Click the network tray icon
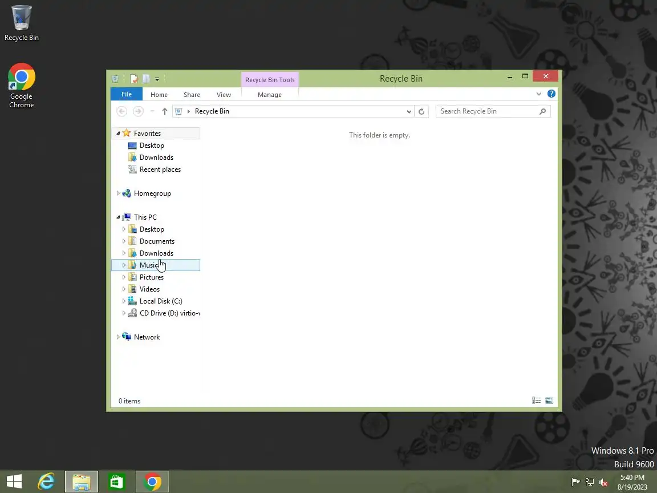Screen dimensions: 657x493 (590, 482)
